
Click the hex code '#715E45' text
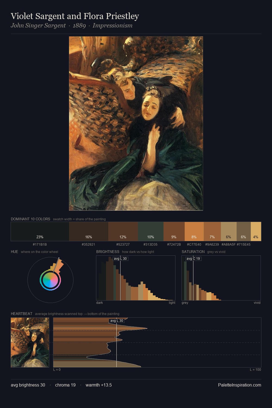click(244, 245)
